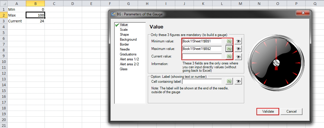Toggle eye icon beside label cell field
The width and height of the screenshot is (324, 128).
pyautogui.click(x=238, y=82)
